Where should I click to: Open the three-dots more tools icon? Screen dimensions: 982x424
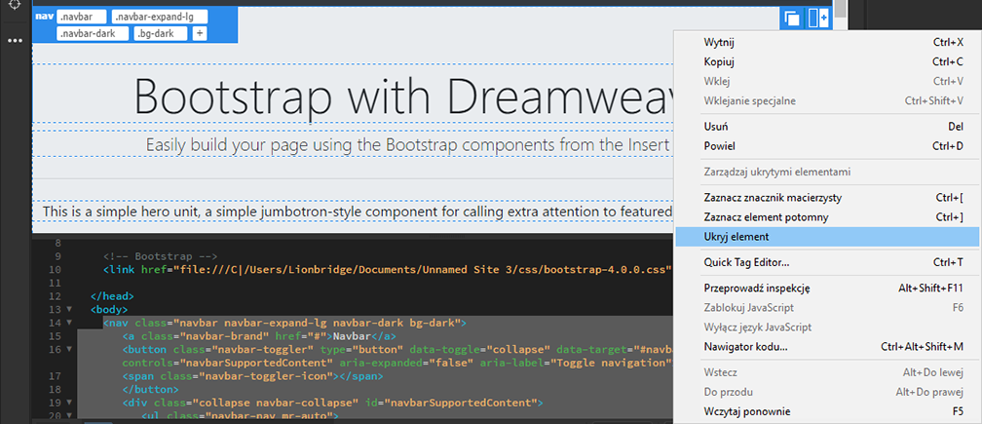[x=15, y=41]
